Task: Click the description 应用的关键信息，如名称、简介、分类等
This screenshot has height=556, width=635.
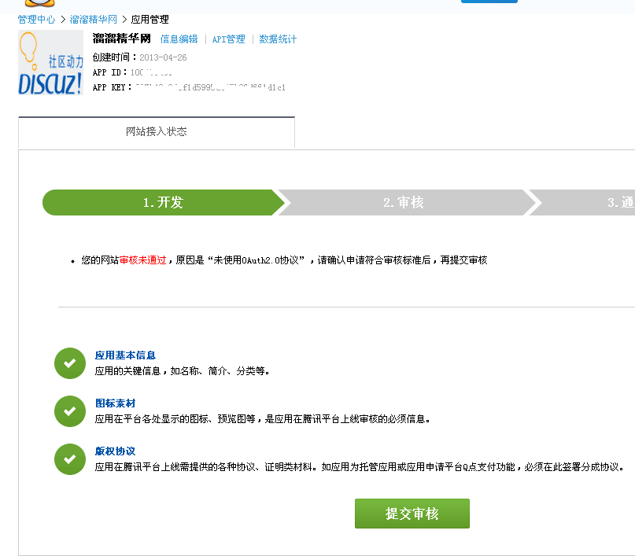Action: 183,371
